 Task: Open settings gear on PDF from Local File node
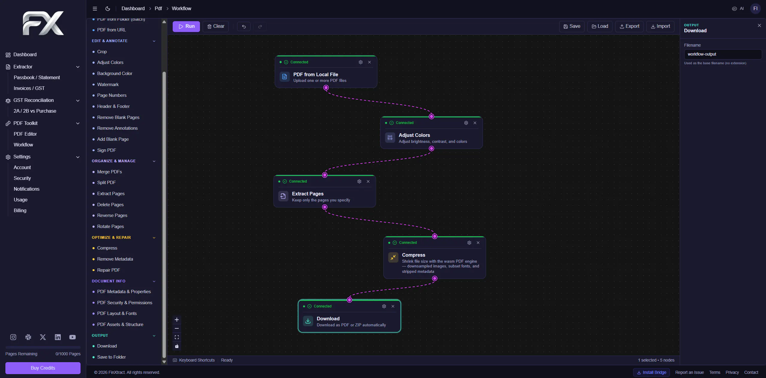(361, 62)
